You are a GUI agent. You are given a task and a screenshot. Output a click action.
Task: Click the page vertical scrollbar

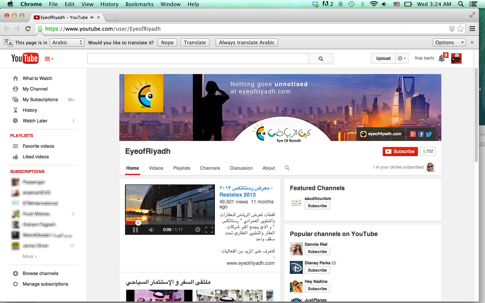point(476,115)
